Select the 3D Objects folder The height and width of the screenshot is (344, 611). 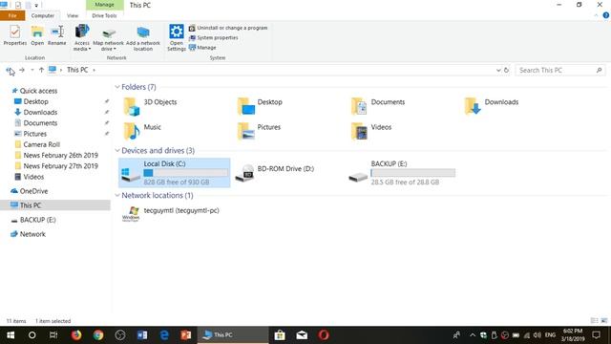151,107
